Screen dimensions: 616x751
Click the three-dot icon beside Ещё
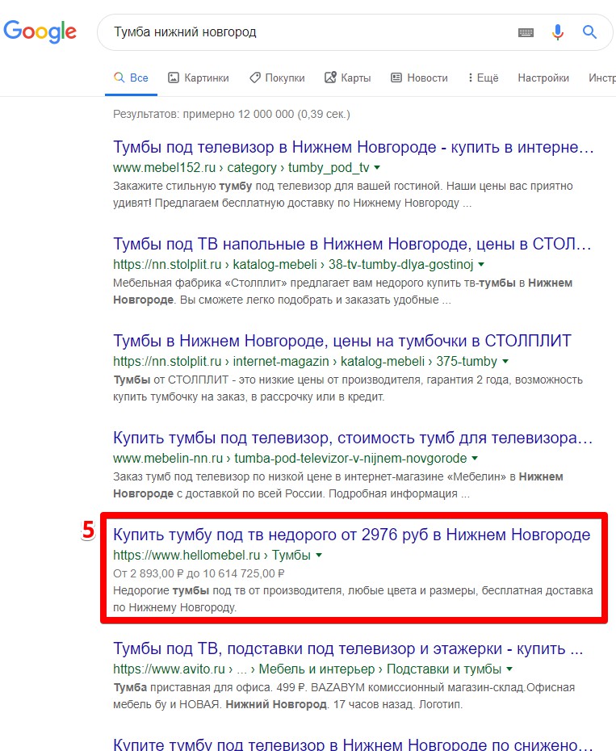(471, 78)
